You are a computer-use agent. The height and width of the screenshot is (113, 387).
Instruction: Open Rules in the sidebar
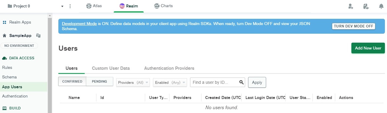click(x=7, y=68)
